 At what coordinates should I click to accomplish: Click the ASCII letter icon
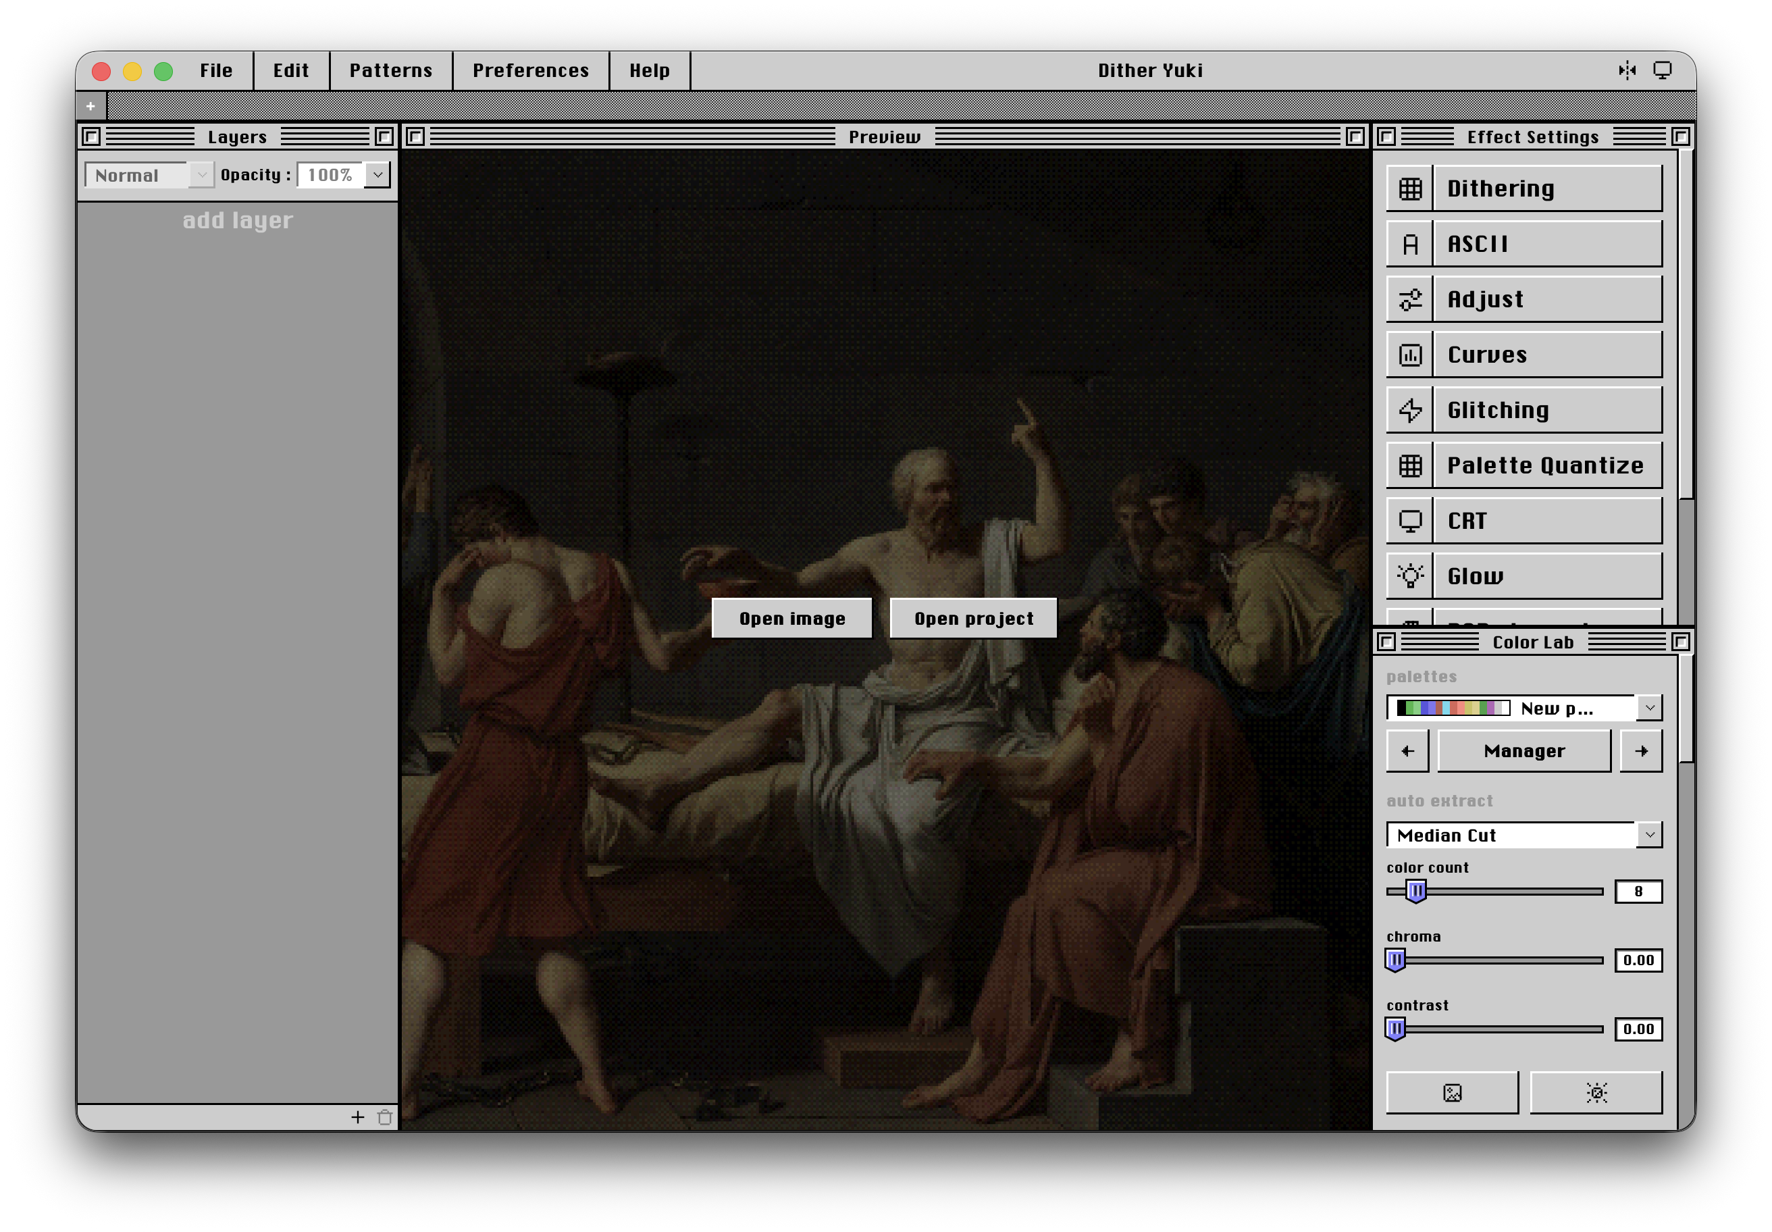[1410, 244]
